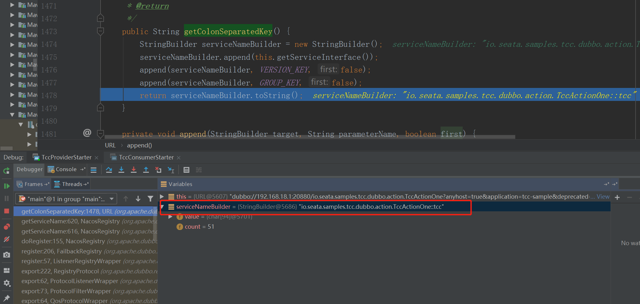Close the TccConsumerStarter debug tab

(x=179, y=158)
